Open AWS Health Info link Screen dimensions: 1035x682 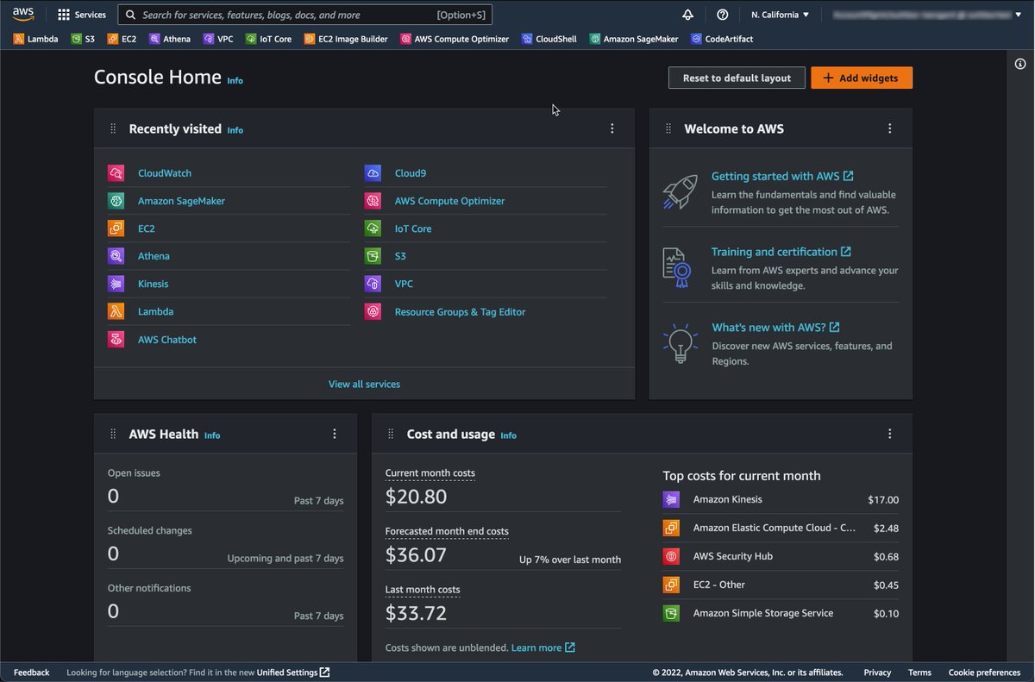[212, 435]
